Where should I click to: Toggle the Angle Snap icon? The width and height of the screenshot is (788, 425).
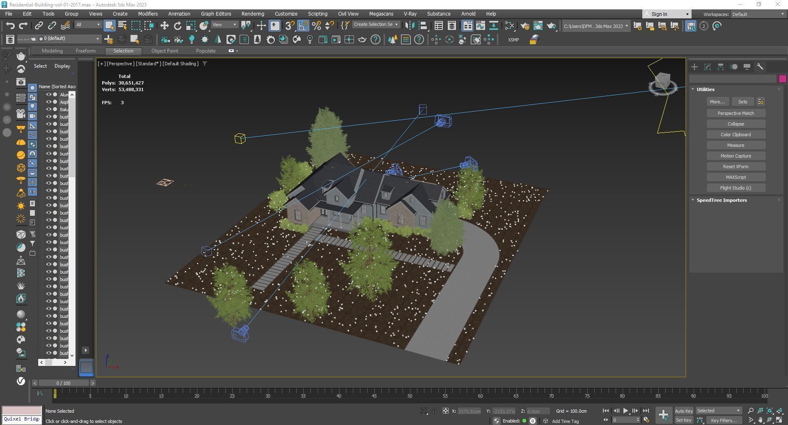(x=303, y=26)
